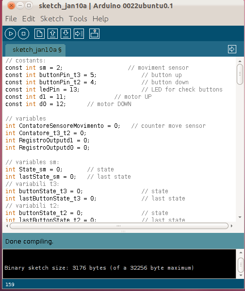The width and height of the screenshot is (245, 291).
Task: Click the 'int buttonState_t2 = 0;' line
Action: [44, 213]
